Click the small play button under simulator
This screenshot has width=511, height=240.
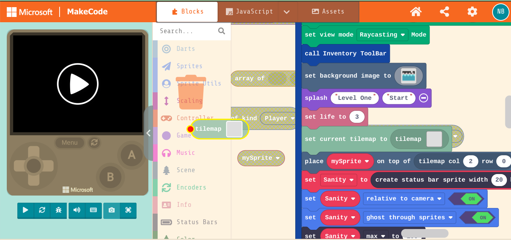click(25, 210)
